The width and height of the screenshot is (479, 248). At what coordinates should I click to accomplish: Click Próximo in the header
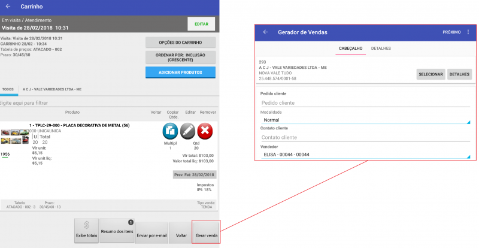451,32
